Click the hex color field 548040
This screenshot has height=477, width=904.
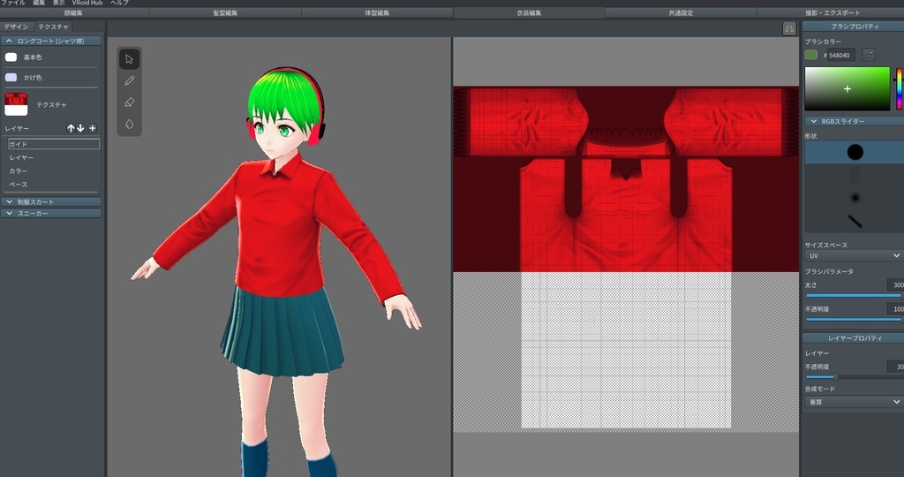(840, 56)
